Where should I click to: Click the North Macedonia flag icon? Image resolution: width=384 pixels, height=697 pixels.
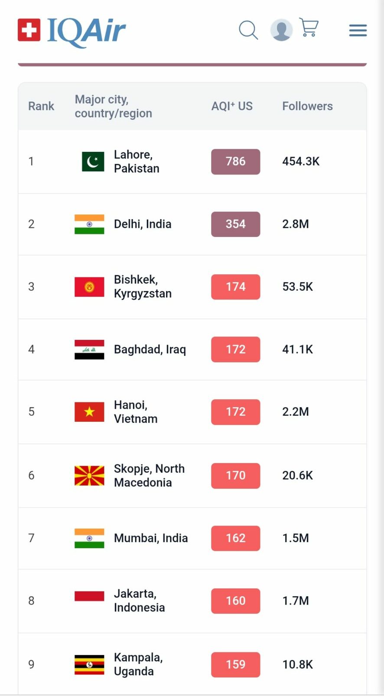point(89,476)
